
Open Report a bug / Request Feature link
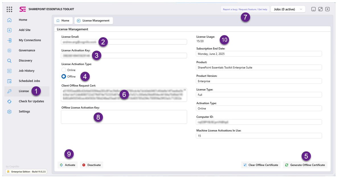245,9
